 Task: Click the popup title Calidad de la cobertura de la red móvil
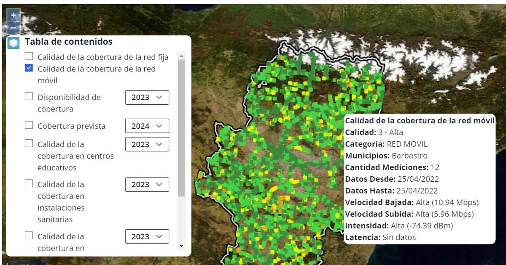click(420, 120)
